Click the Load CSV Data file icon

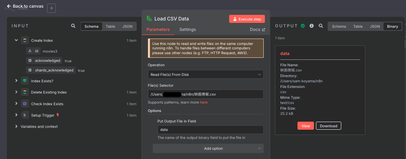(149, 18)
